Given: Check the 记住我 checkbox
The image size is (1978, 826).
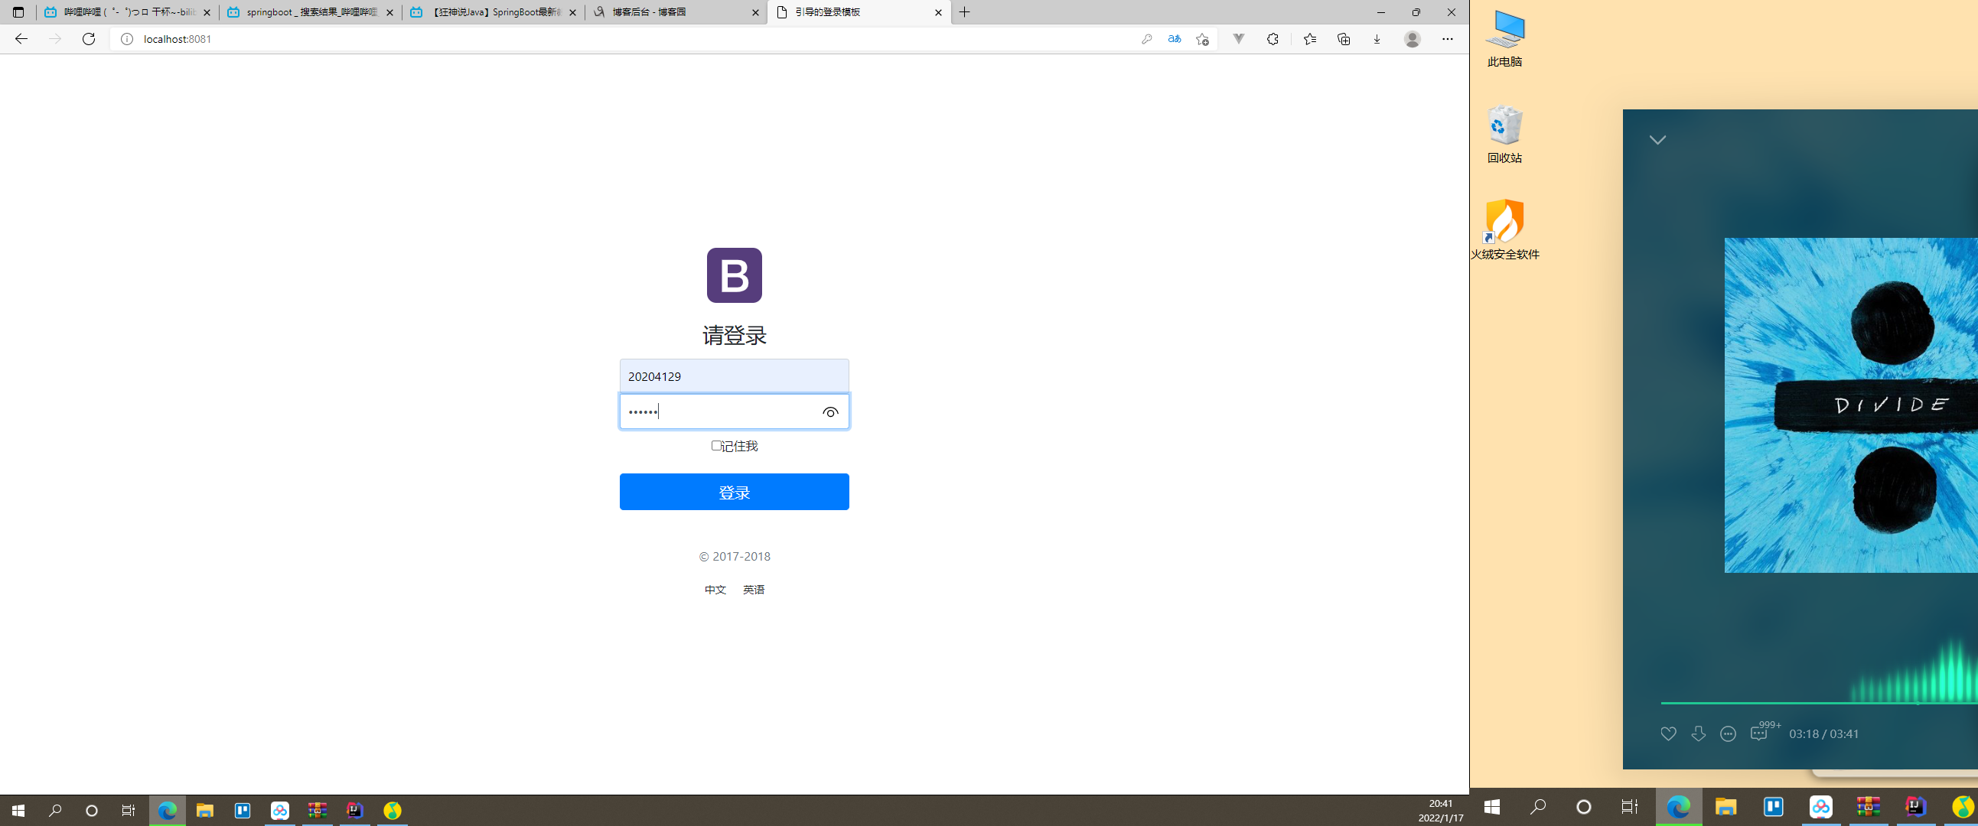Looking at the screenshot, I should point(715,446).
